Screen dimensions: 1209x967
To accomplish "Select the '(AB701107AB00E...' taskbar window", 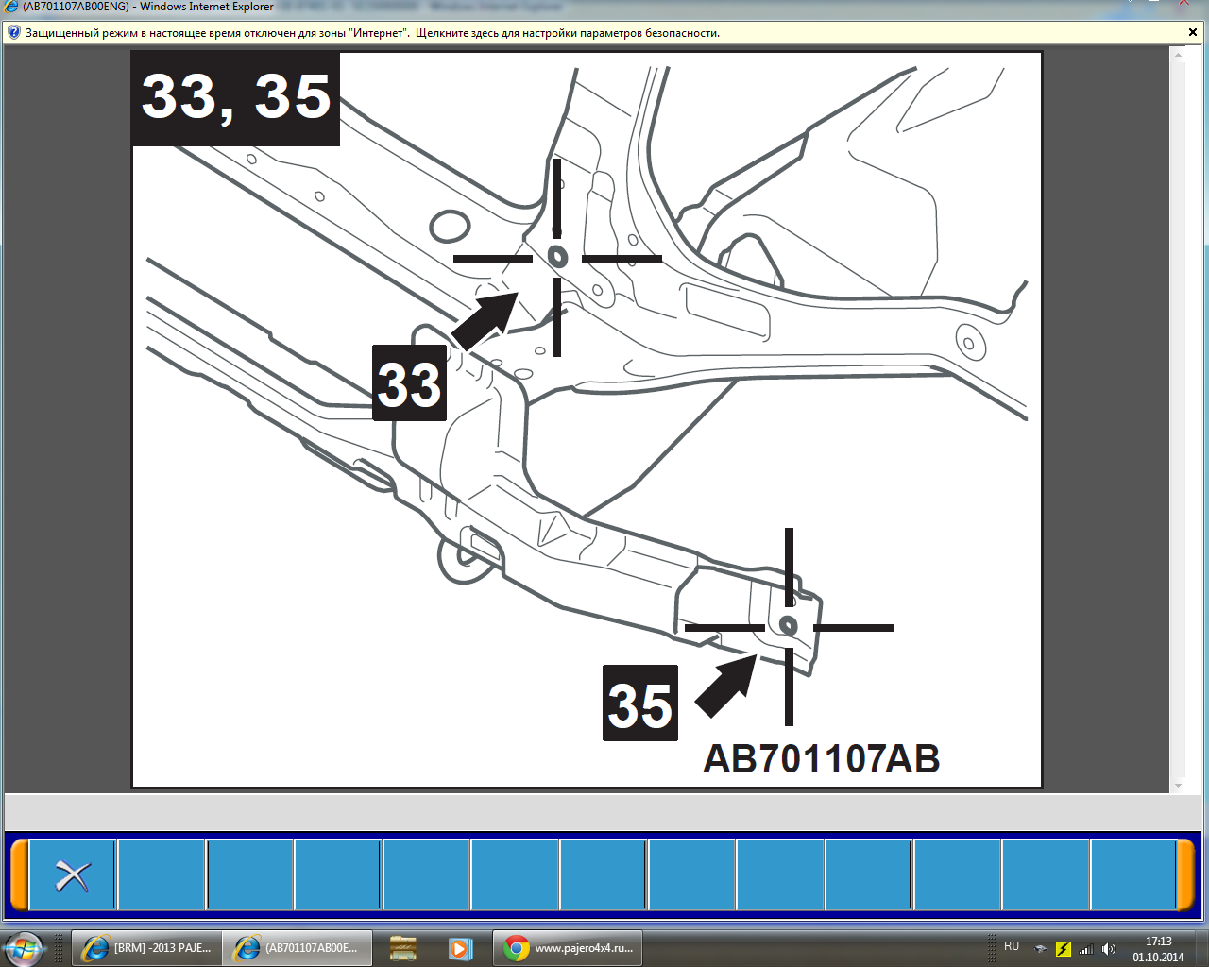I will [x=297, y=948].
